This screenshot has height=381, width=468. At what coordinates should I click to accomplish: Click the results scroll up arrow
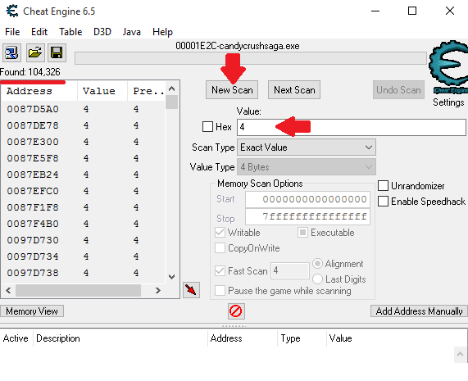pyautogui.click(x=171, y=88)
